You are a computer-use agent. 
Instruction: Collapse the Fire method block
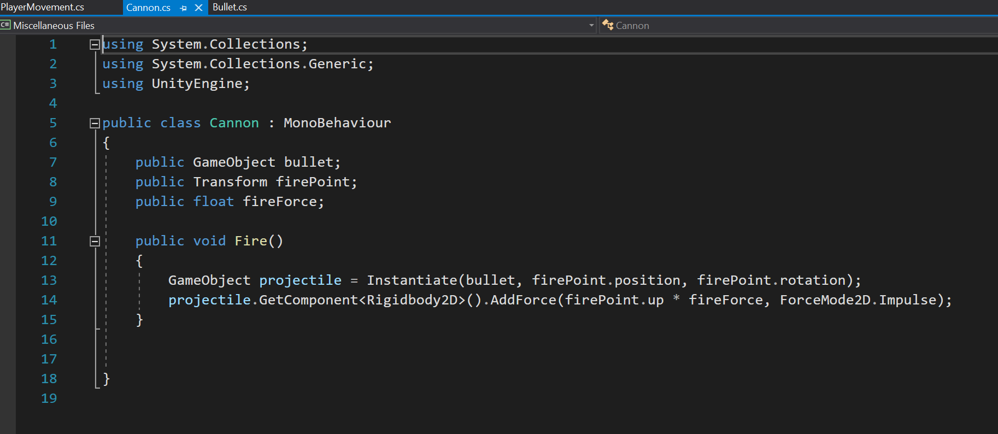click(x=95, y=241)
